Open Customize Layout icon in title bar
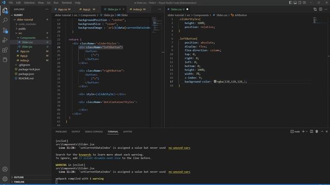The image size is (330, 185). (x=304, y=3)
